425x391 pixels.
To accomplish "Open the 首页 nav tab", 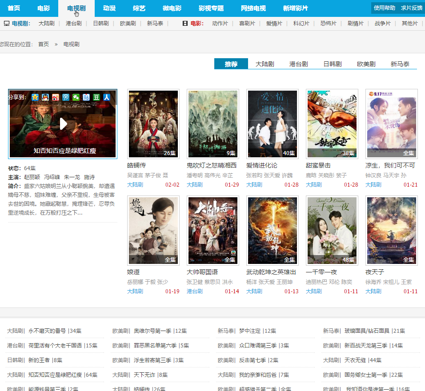I will click(14, 8).
